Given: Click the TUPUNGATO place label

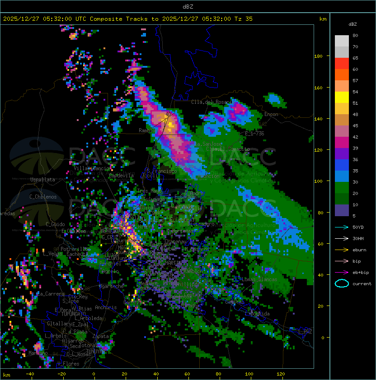Looking at the screenshot, I should (x=73, y=314).
